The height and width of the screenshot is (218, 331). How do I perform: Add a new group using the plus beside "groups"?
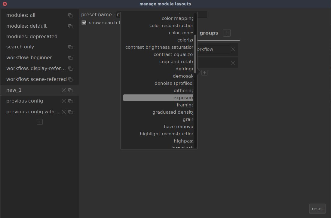click(227, 33)
